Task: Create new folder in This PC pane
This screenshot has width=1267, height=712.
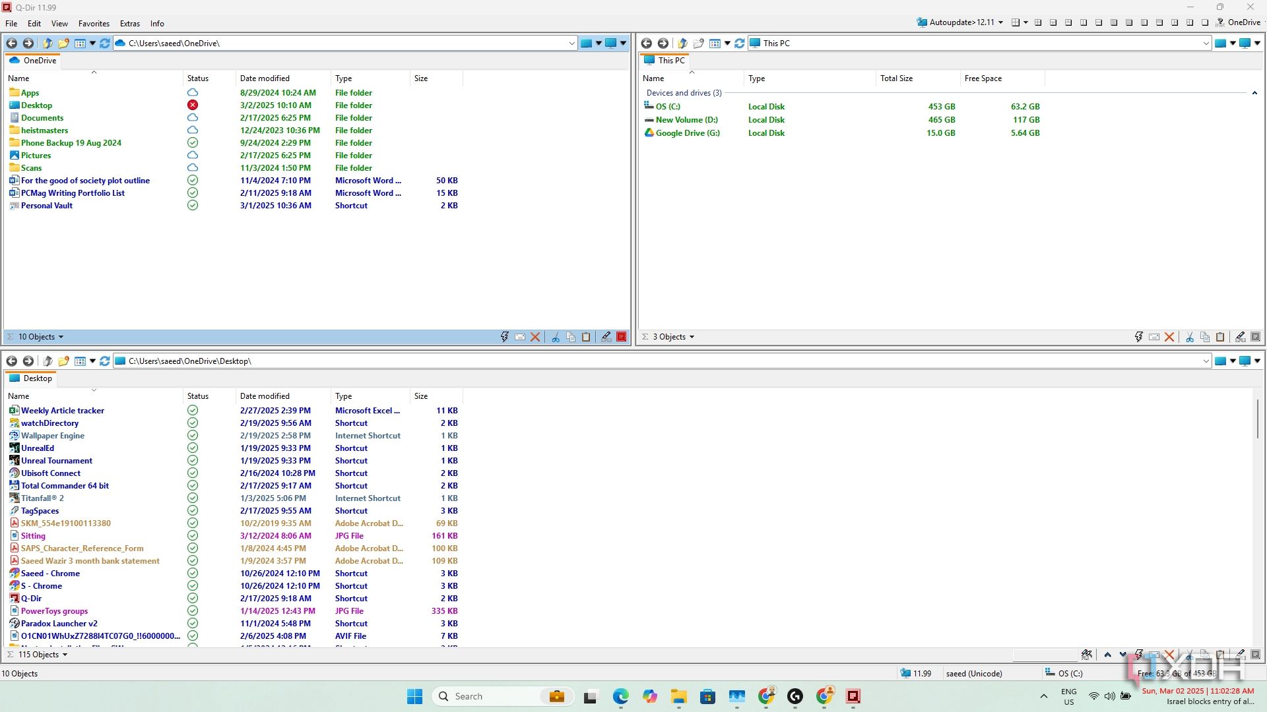Action: [x=698, y=44]
